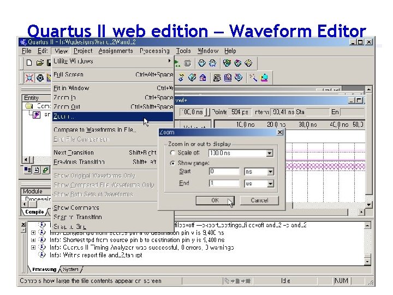Expand the Utility Windows submenu arrow
Image resolution: width=393 pixels, height=295 pixels.
tap(169, 61)
